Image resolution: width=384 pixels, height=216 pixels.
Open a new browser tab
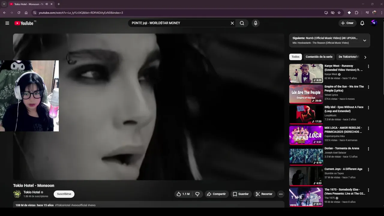(x=59, y=4)
